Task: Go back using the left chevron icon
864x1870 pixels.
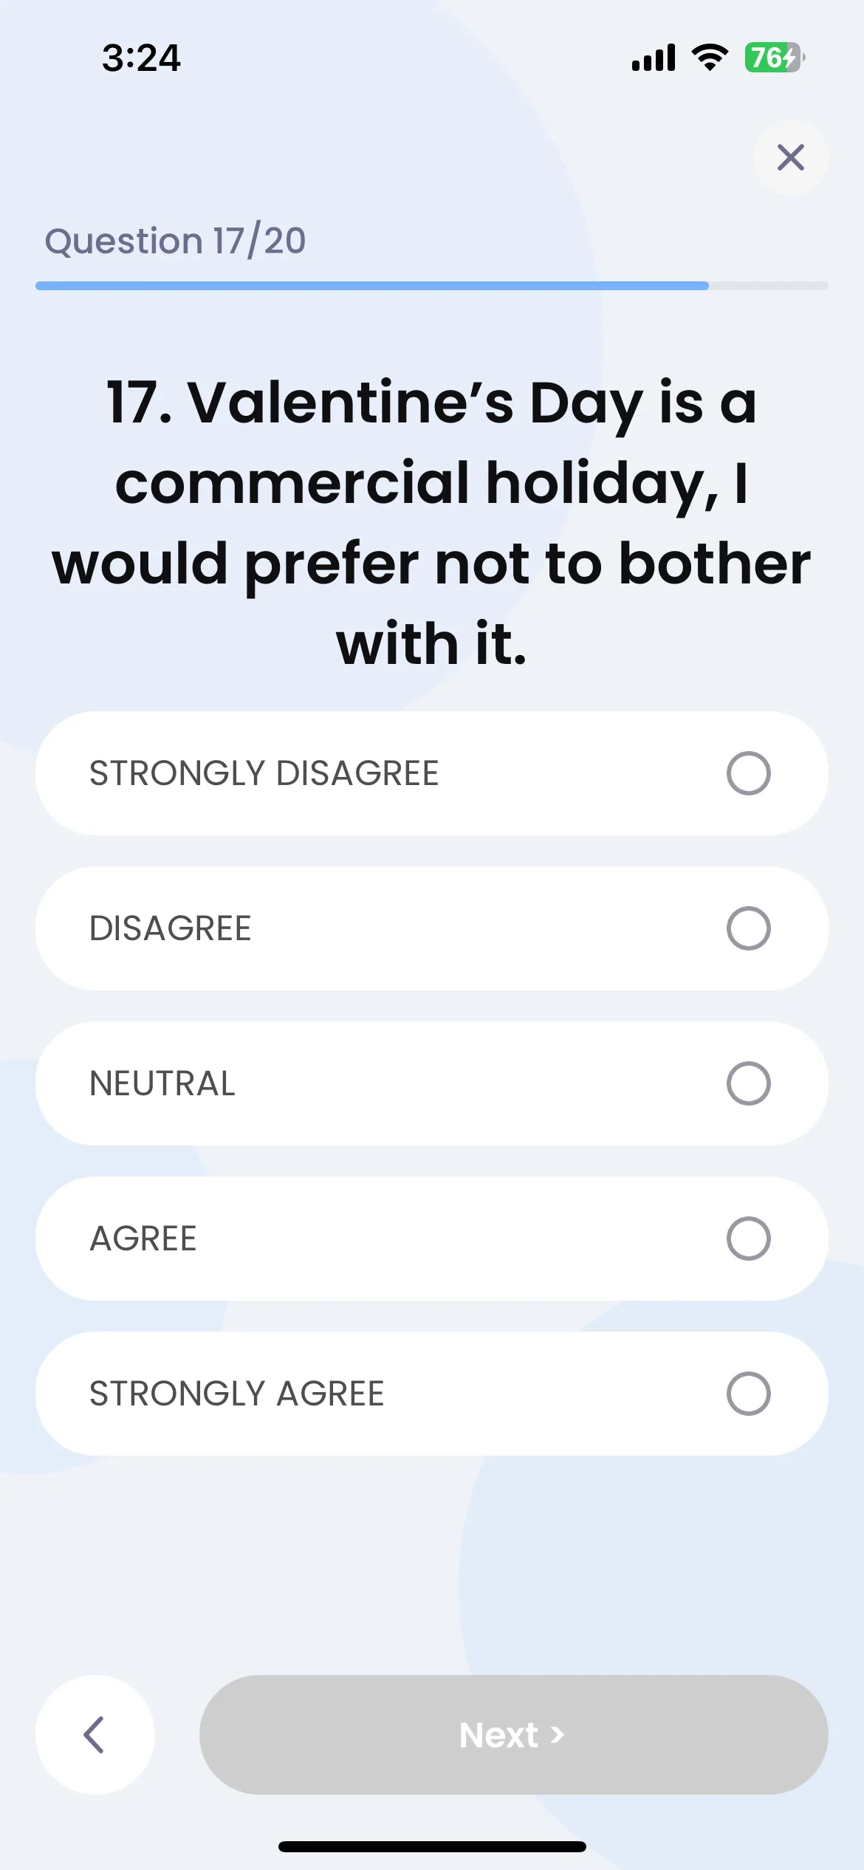Action: (95, 1735)
